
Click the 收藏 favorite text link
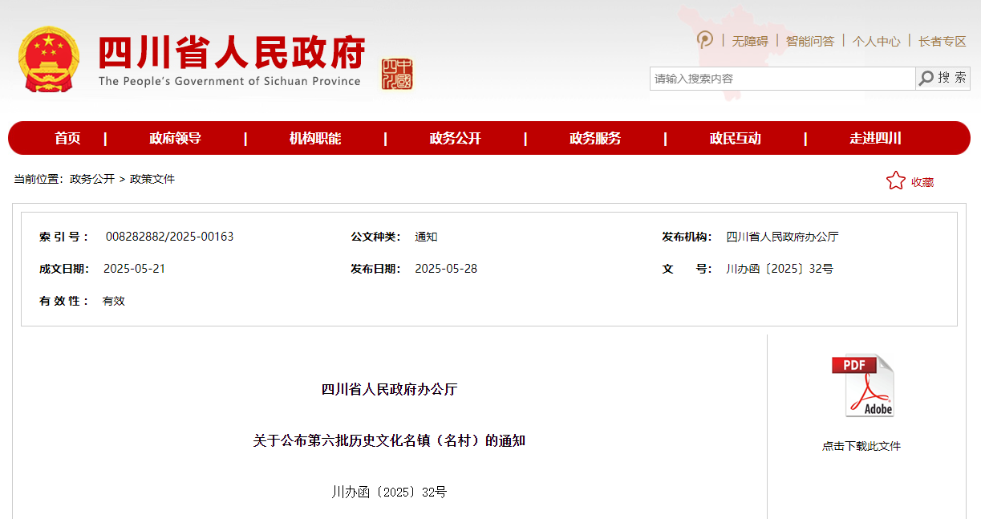(x=922, y=182)
